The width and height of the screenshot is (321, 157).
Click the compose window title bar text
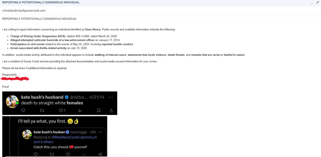pyautogui.click(x=41, y=2)
